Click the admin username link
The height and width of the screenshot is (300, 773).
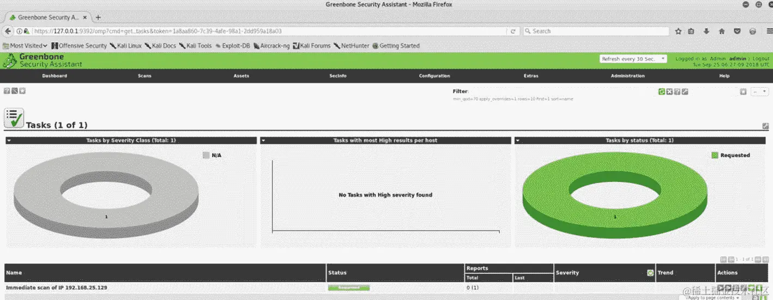tap(737, 59)
